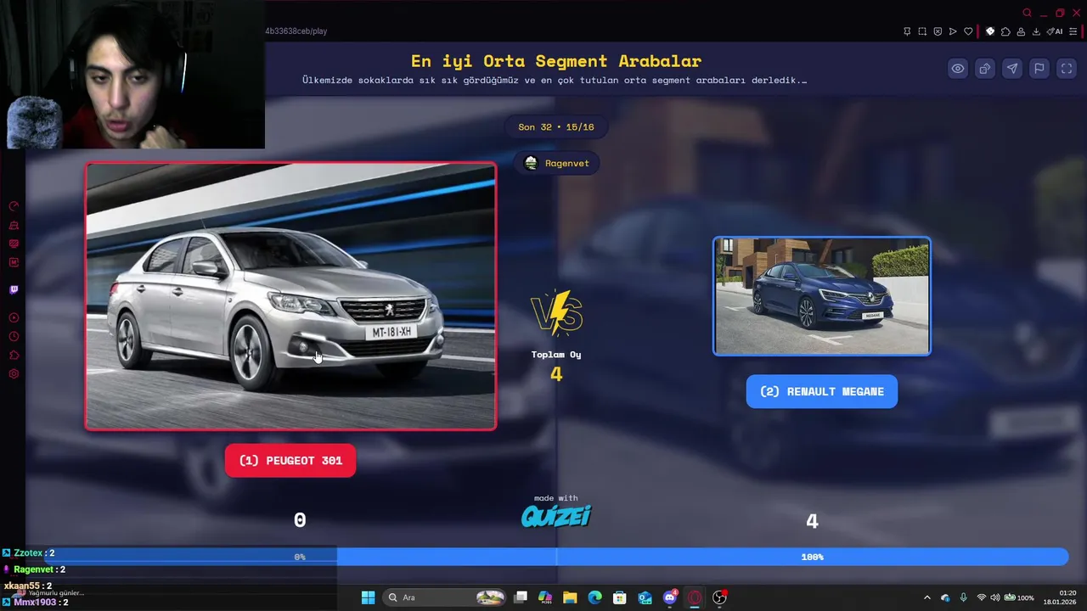
Task: Open the Quizei logo link
Action: (556, 516)
